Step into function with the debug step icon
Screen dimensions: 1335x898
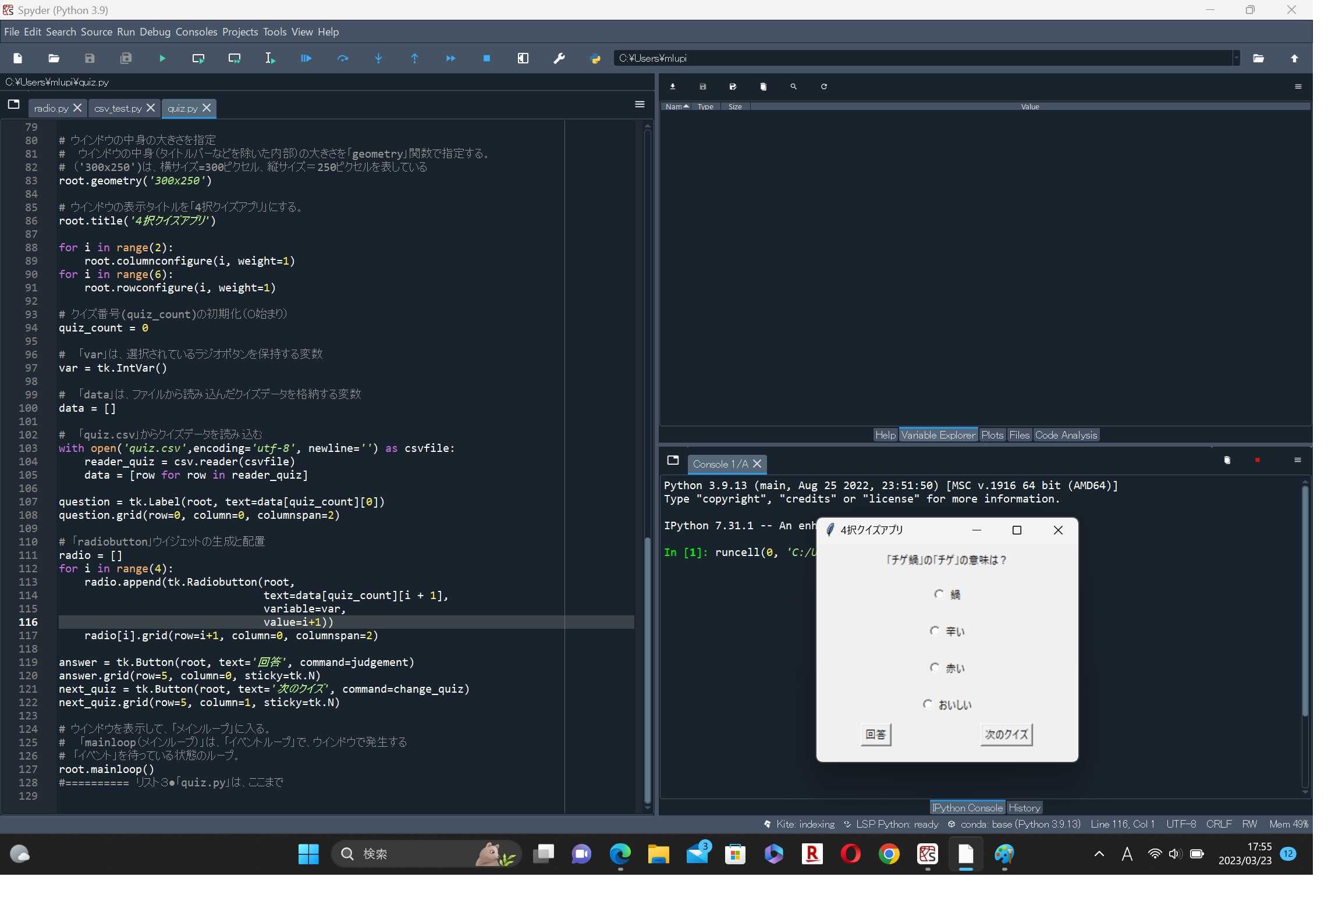click(378, 58)
